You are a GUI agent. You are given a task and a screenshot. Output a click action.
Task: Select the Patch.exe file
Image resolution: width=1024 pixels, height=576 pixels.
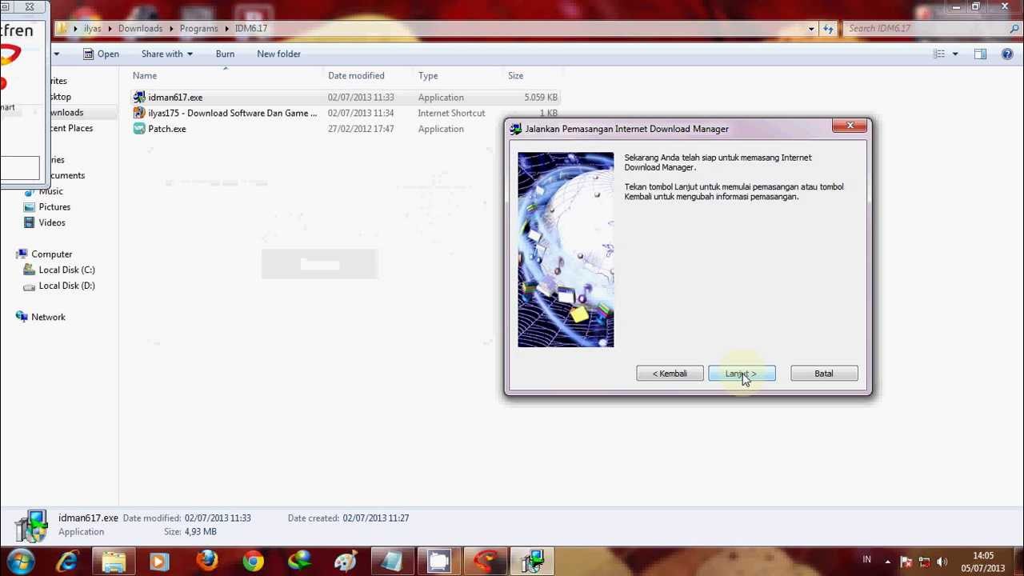(346, 129)
